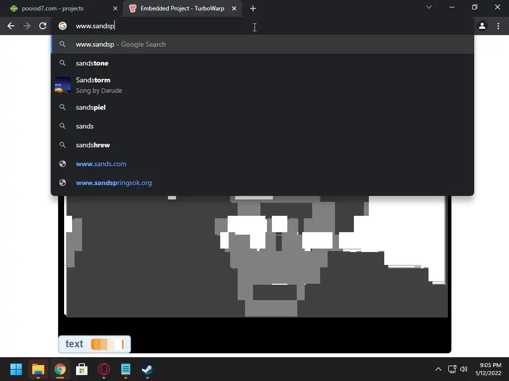Open the volume speaker tray icon
Image resolution: width=509 pixels, height=381 pixels.
pyautogui.click(x=464, y=369)
